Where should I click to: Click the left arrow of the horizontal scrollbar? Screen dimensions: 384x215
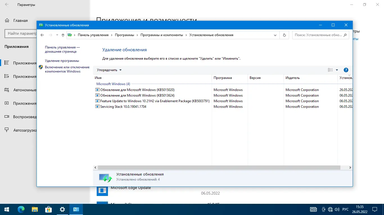tap(95, 167)
